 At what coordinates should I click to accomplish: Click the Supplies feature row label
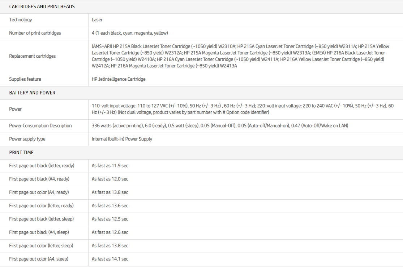[x=25, y=79]
